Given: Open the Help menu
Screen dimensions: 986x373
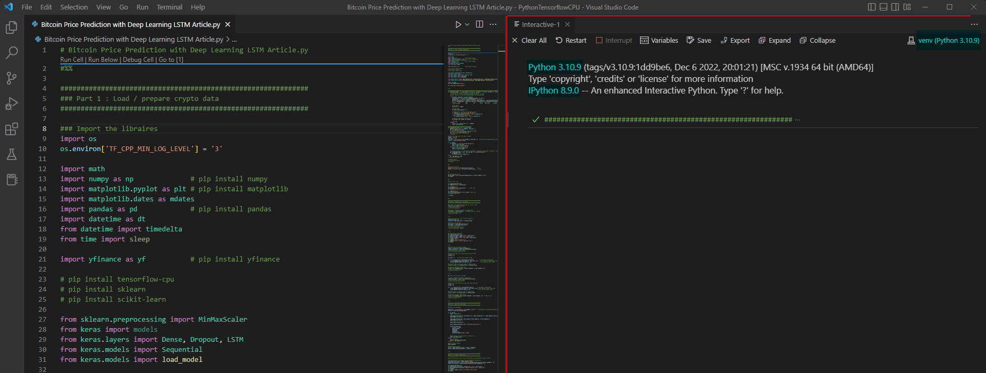Looking at the screenshot, I should (x=198, y=7).
